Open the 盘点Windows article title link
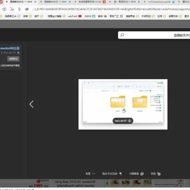The width and height of the screenshot is (190, 190). point(10,47)
